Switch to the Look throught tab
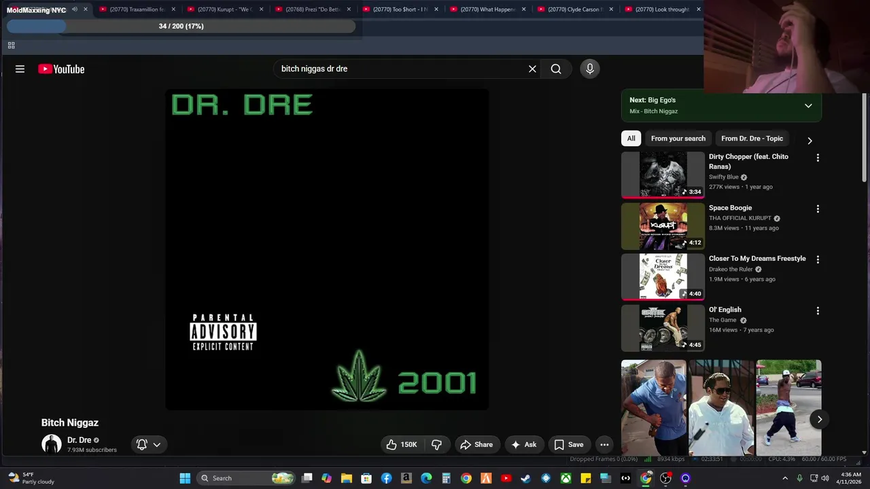 click(661, 10)
